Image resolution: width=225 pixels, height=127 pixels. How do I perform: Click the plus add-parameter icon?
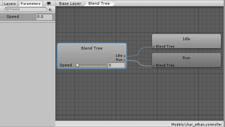[50, 10]
